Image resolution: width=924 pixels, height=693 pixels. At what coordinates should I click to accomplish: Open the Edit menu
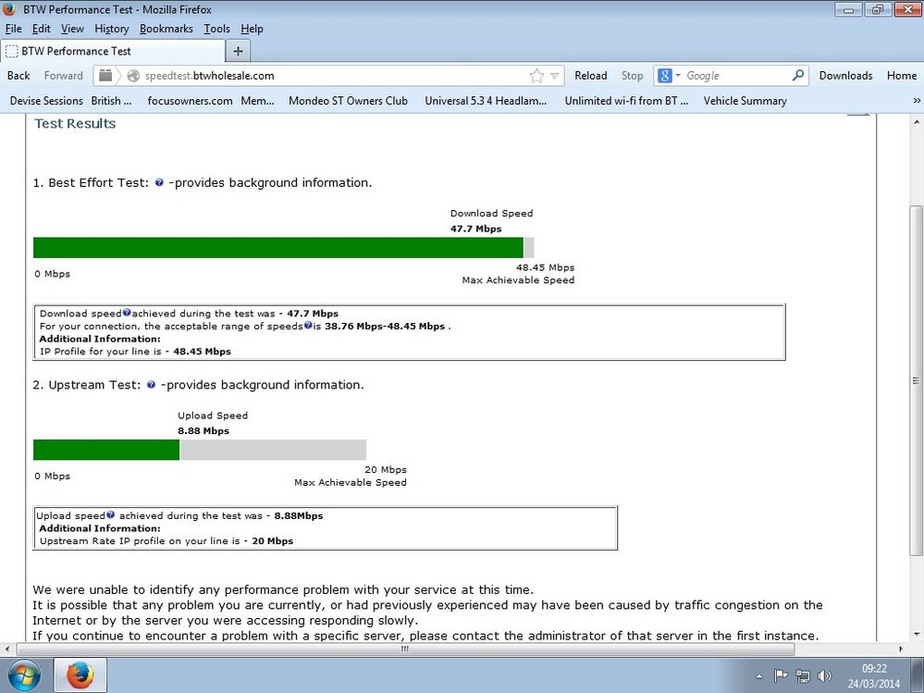[x=42, y=29]
